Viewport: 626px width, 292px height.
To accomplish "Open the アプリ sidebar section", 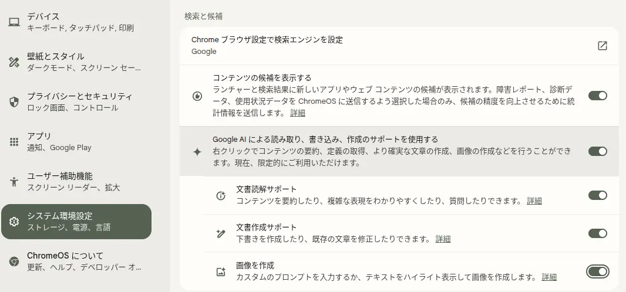I will (76, 142).
